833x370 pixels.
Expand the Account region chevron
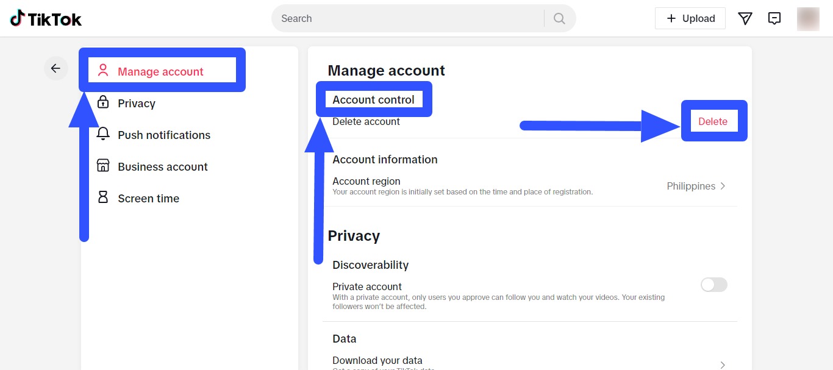pyautogui.click(x=723, y=185)
